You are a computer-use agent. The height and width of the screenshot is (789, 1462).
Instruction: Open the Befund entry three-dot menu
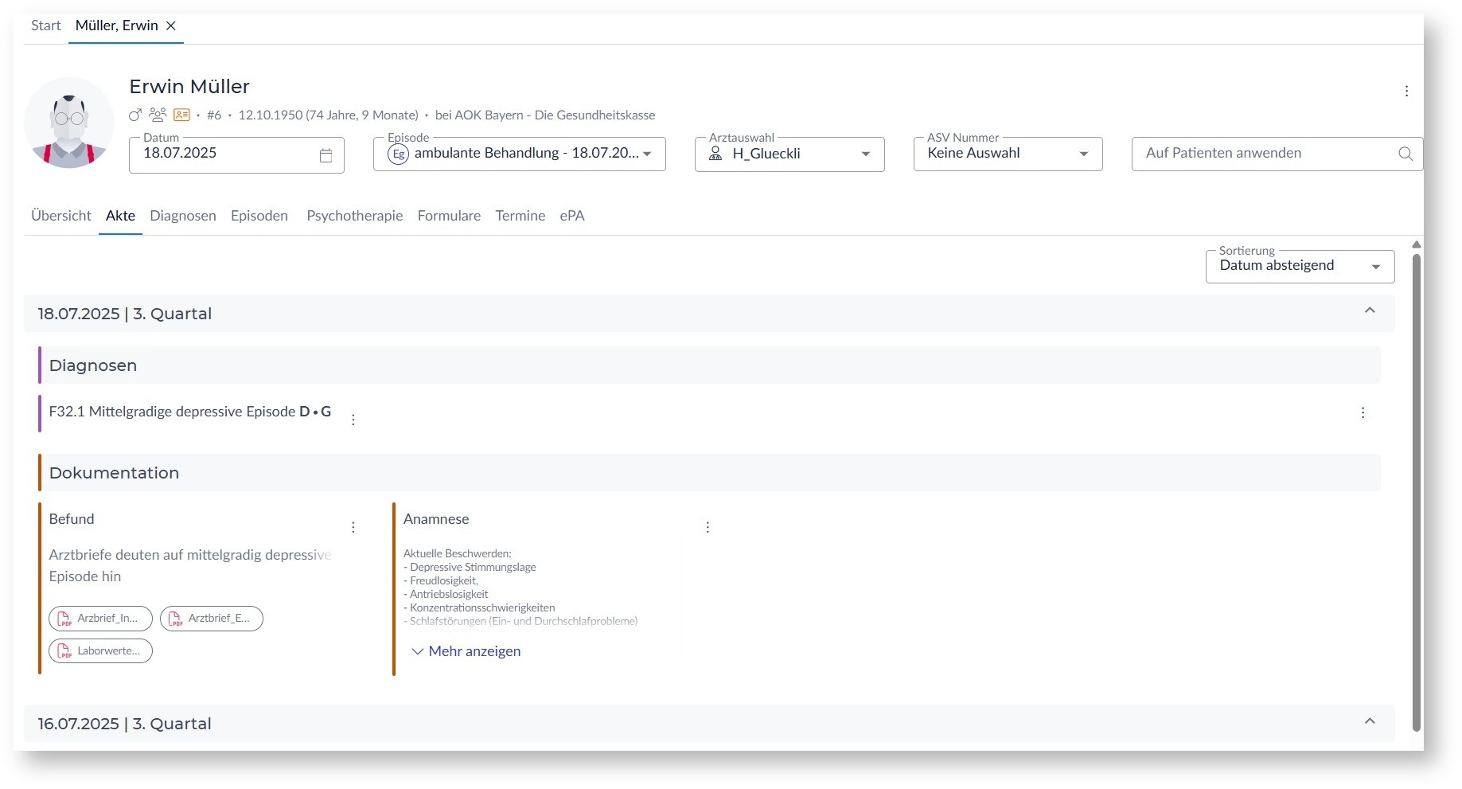click(353, 527)
